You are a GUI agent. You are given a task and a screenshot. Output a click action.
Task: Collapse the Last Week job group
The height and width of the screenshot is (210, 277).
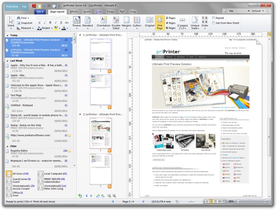pyautogui.click(x=7, y=61)
